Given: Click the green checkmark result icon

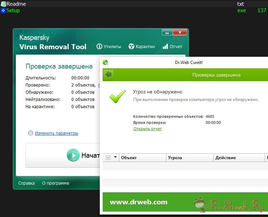Looking at the screenshot, I should pyautogui.click(x=117, y=96).
